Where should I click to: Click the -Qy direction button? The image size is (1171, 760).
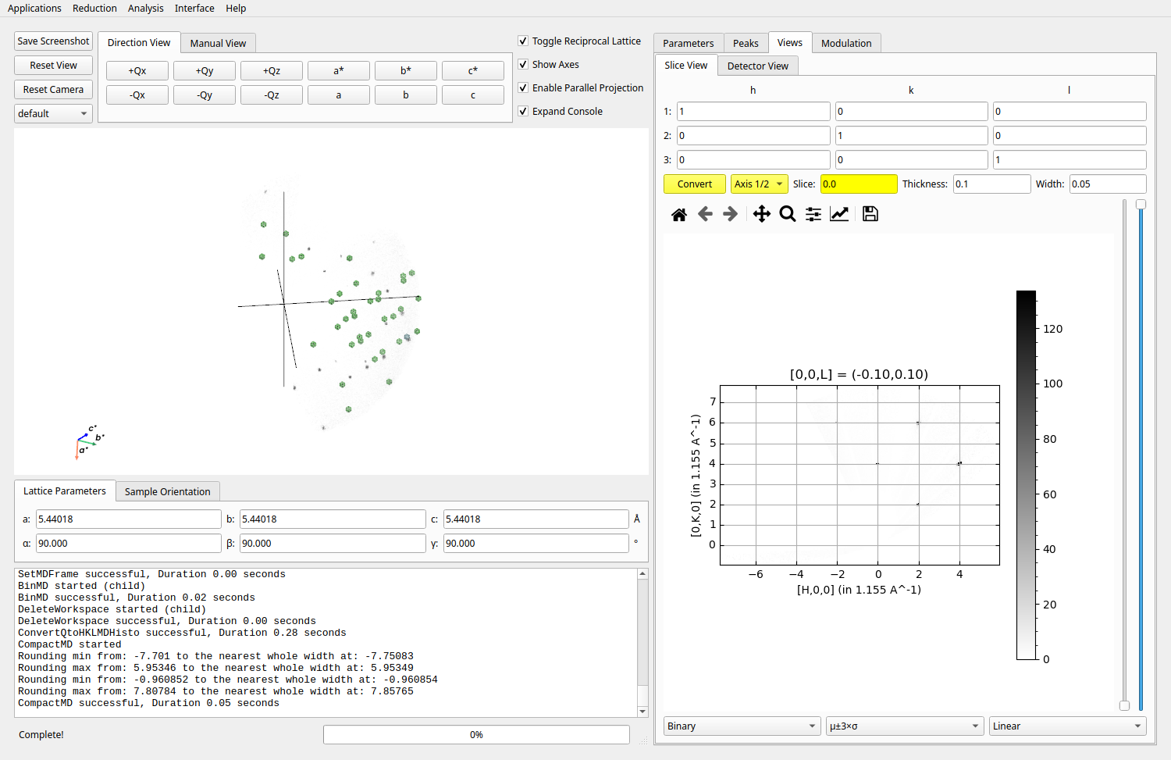point(205,95)
